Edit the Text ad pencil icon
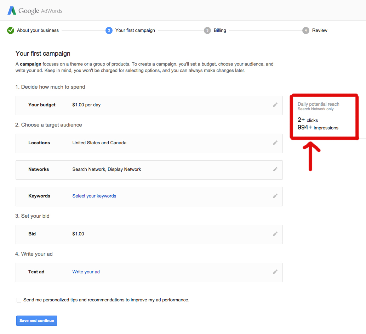This screenshot has height=334, width=366. pyautogui.click(x=275, y=272)
